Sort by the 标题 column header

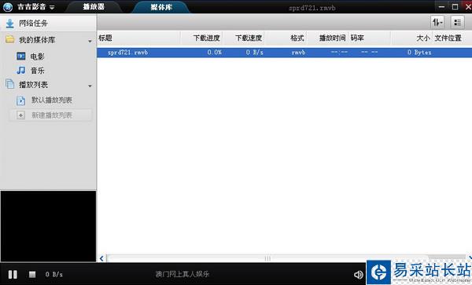tap(105, 38)
